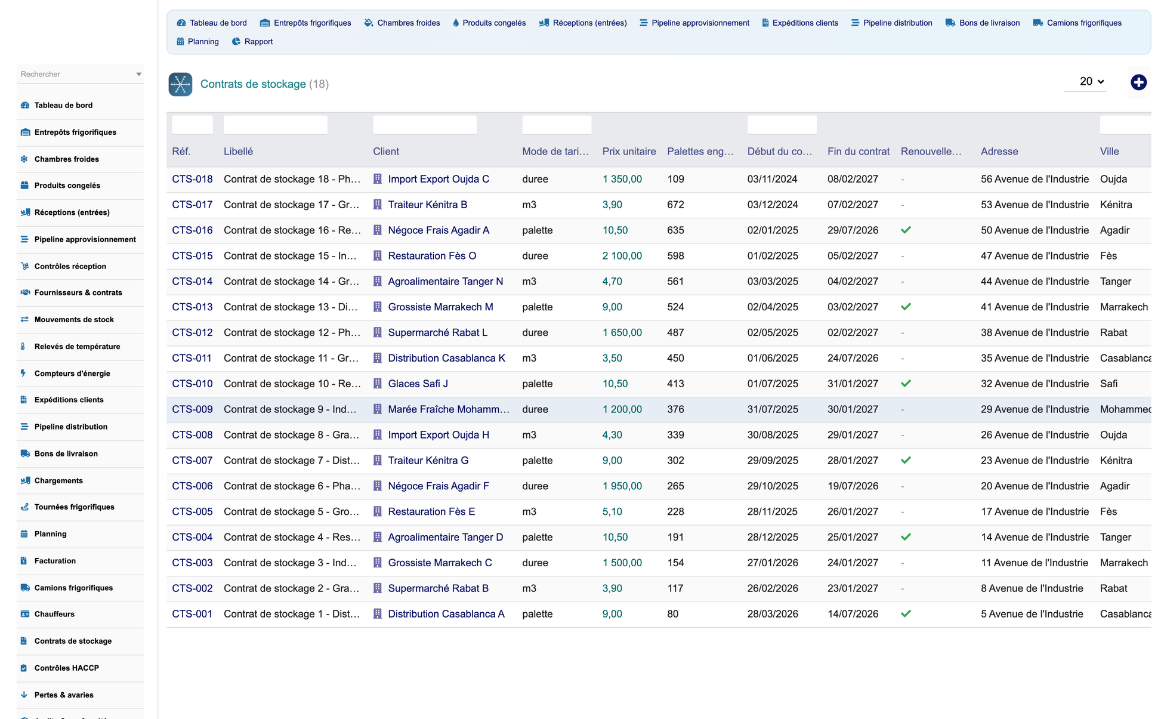
Task: Click Mouvements de stock arrows icon
Action: [24, 319]
